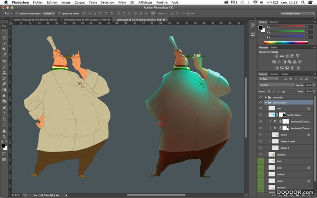This screenshot has height=198, width=317.
Task: Select the Pen tool
Action: tap(4, 108)
